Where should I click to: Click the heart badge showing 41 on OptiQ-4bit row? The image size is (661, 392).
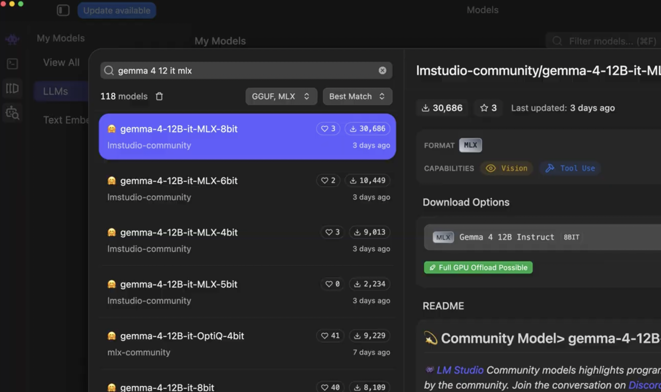click(330, 336)
